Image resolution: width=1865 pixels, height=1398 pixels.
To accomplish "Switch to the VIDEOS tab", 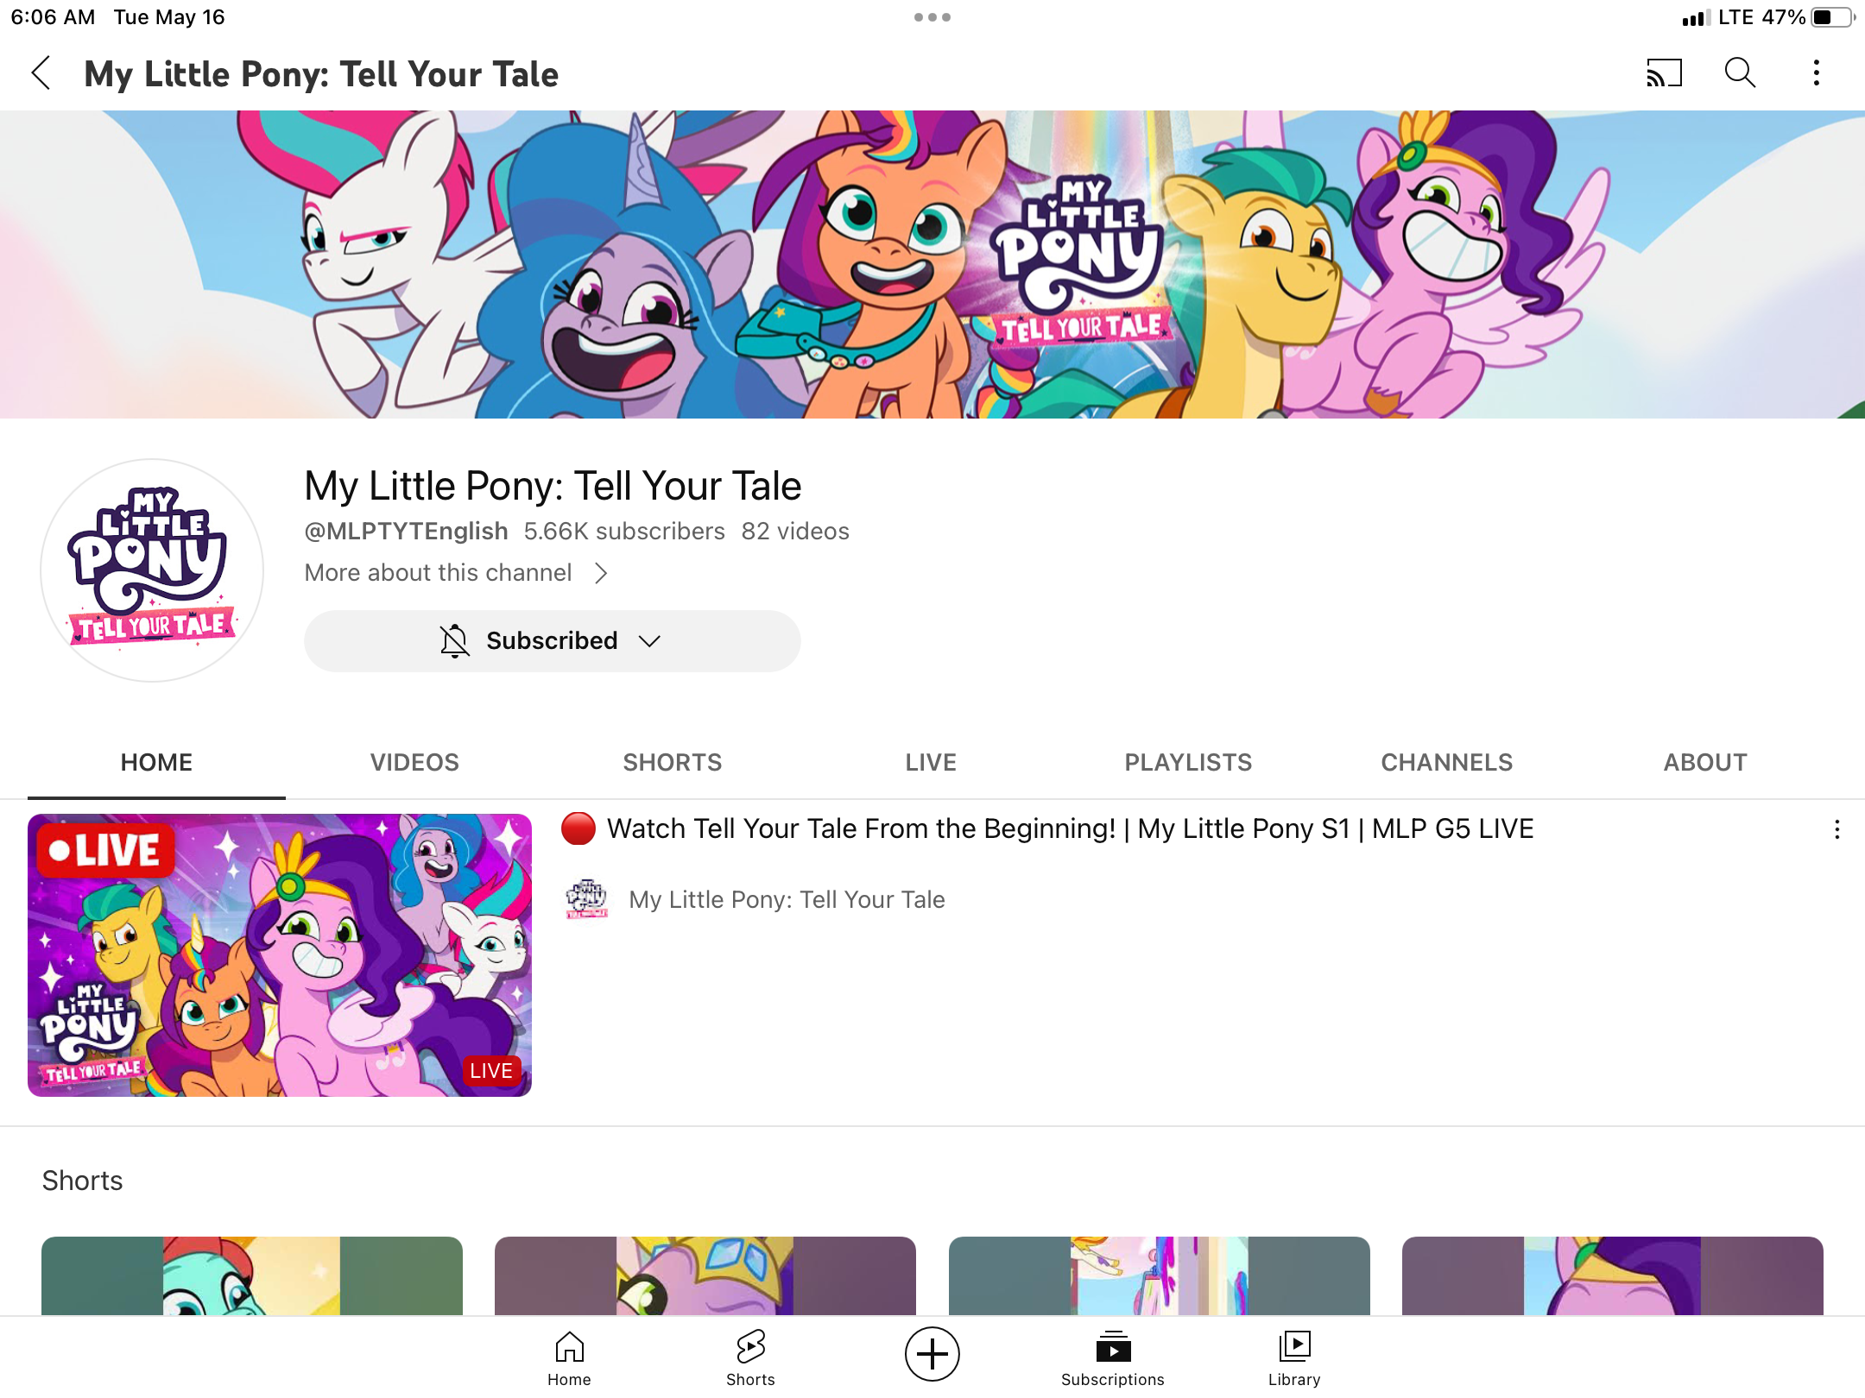I will tap(414, 762).
